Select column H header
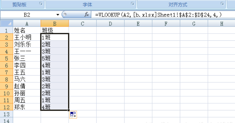The width and height of the screenshot is (235, 123). (x=221, y=24)
